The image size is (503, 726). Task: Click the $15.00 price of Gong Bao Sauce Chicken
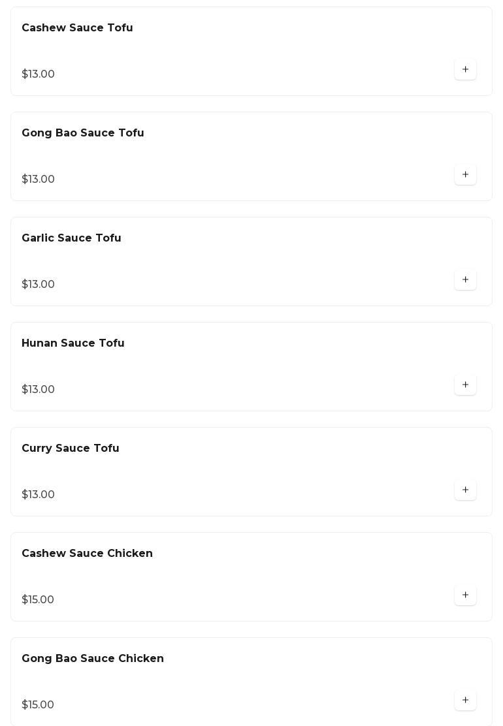pos(38,705)
